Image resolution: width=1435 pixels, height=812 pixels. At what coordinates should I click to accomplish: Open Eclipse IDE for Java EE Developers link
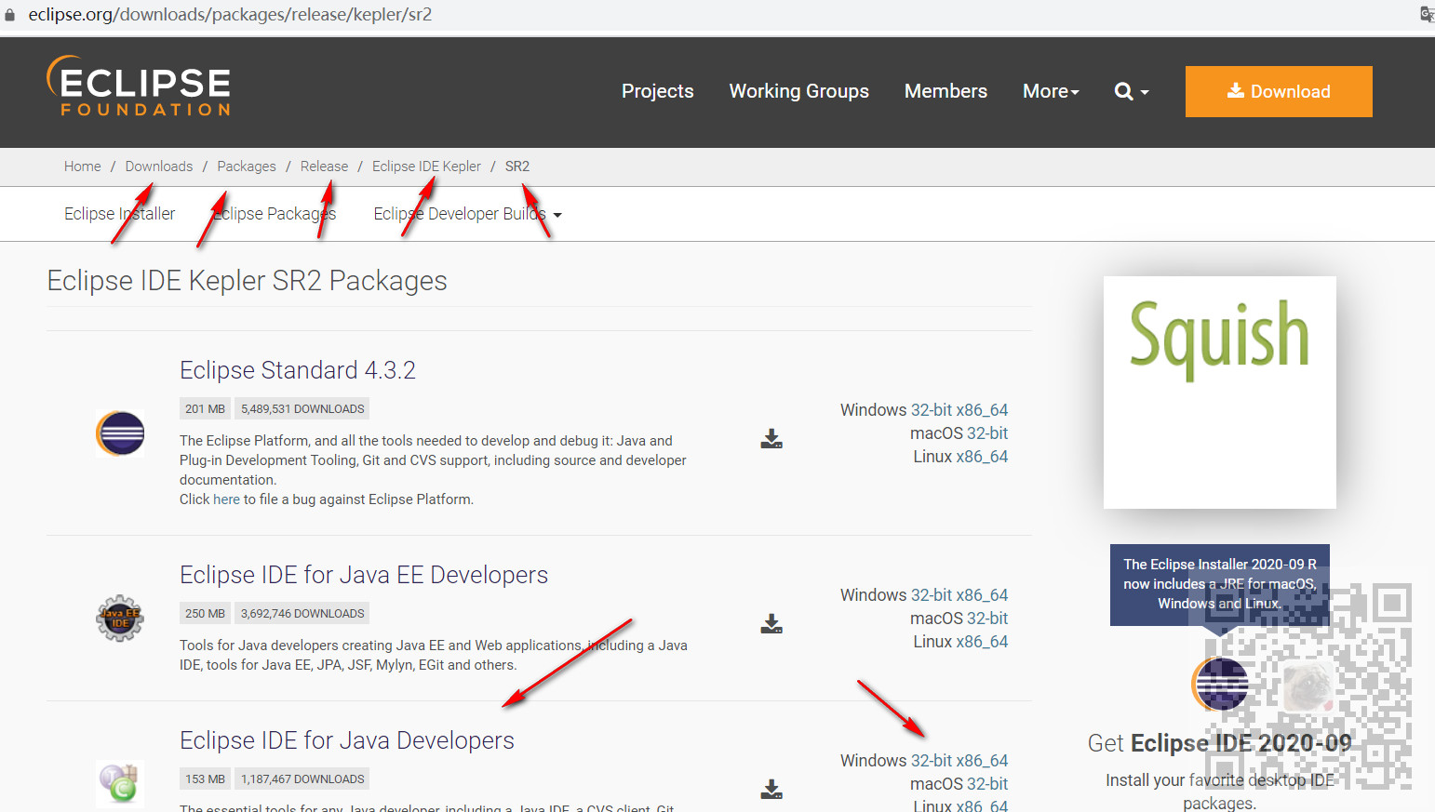pos(364,575)
